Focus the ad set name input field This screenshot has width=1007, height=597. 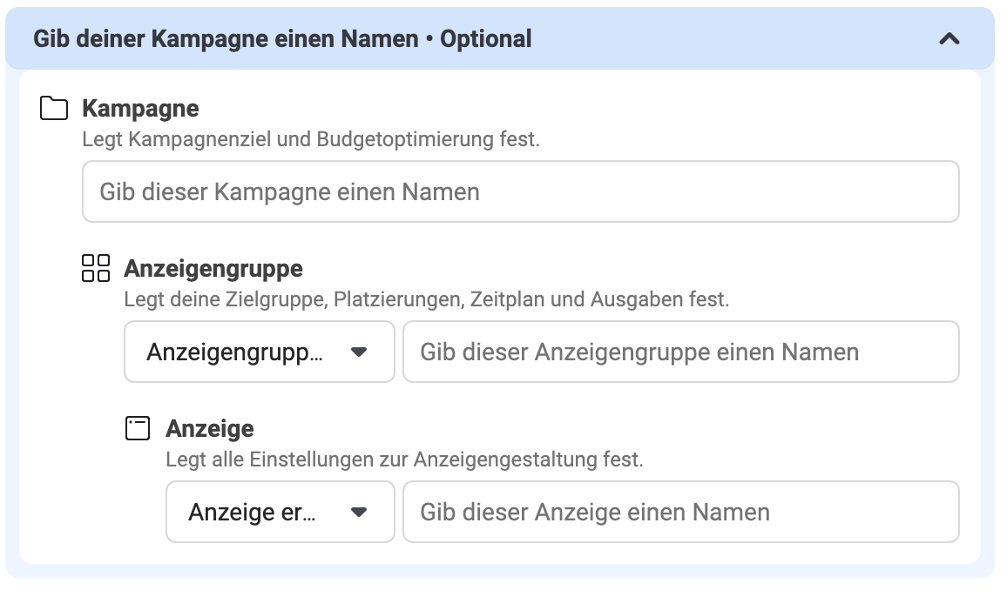681,352
